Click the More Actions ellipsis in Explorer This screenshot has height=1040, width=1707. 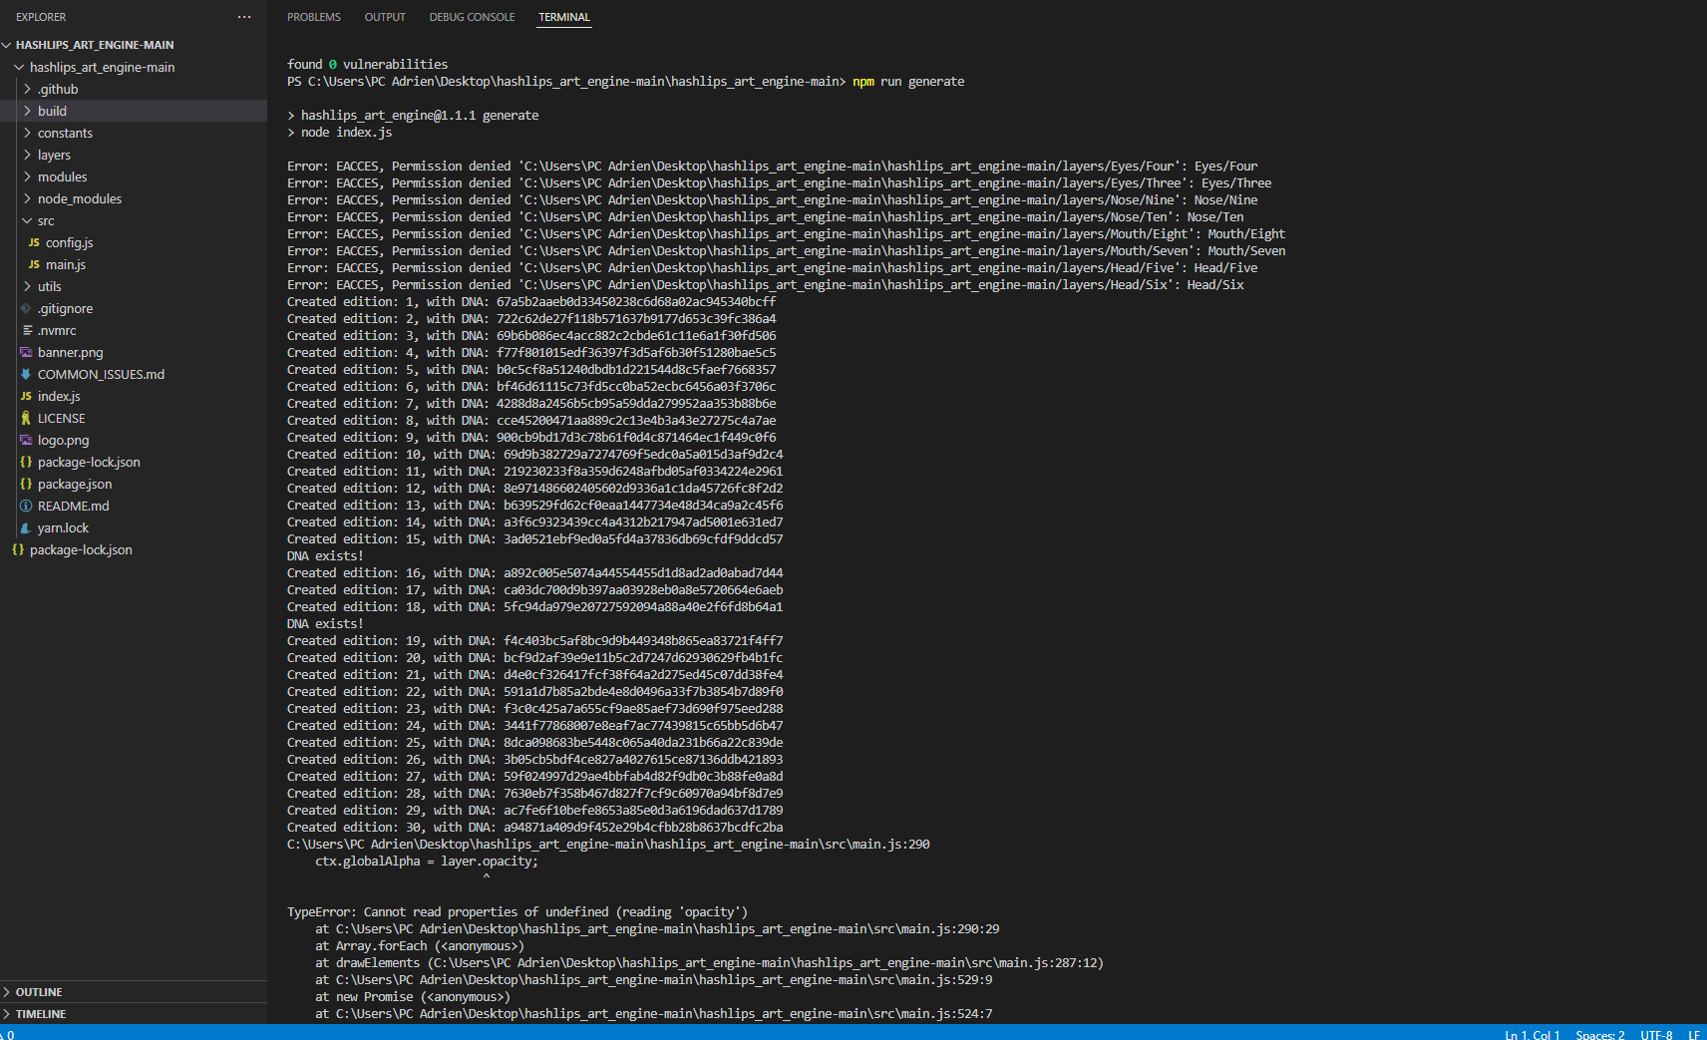click(x=243, y=16)
